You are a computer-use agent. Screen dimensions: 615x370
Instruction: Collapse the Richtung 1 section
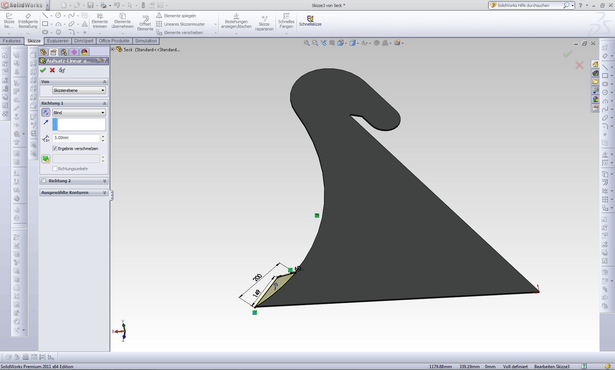104,103
